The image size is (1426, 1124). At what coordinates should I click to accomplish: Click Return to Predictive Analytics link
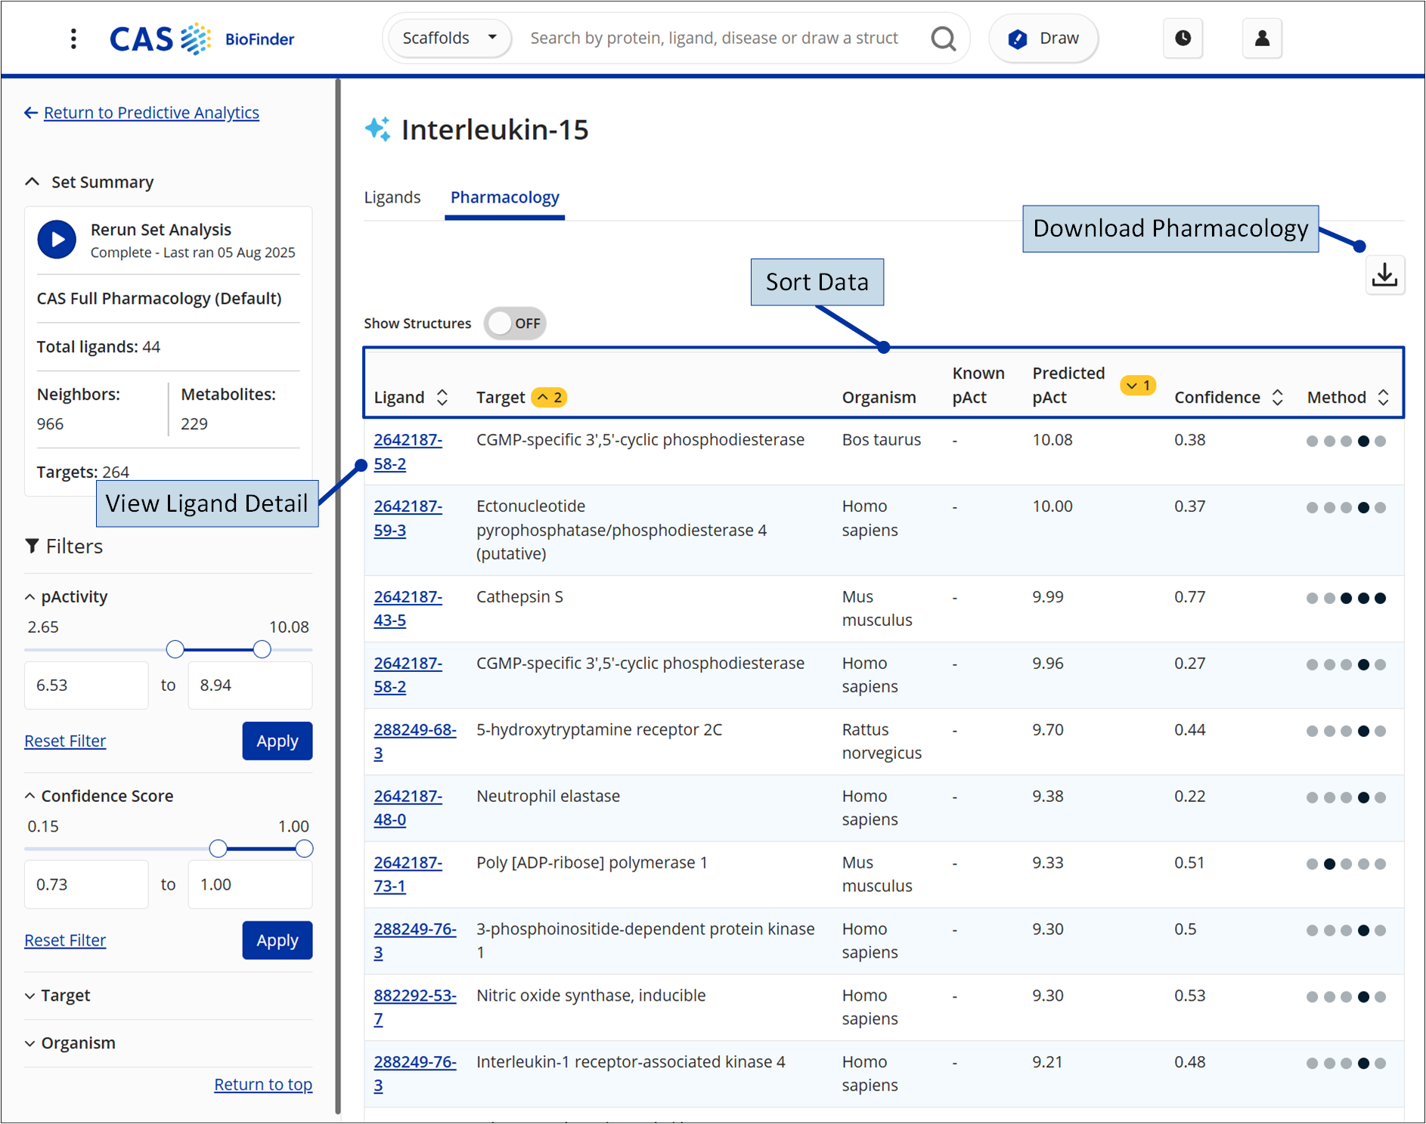click(x=151, y=113)
